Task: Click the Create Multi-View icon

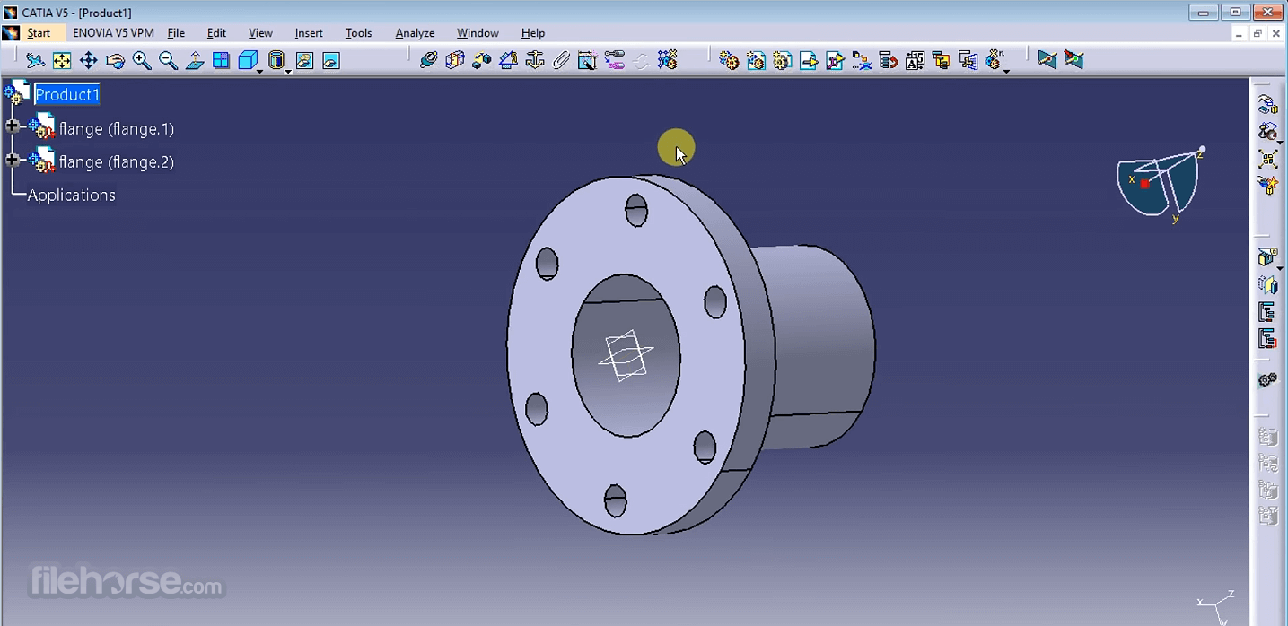Action: (x=221, y=60)
